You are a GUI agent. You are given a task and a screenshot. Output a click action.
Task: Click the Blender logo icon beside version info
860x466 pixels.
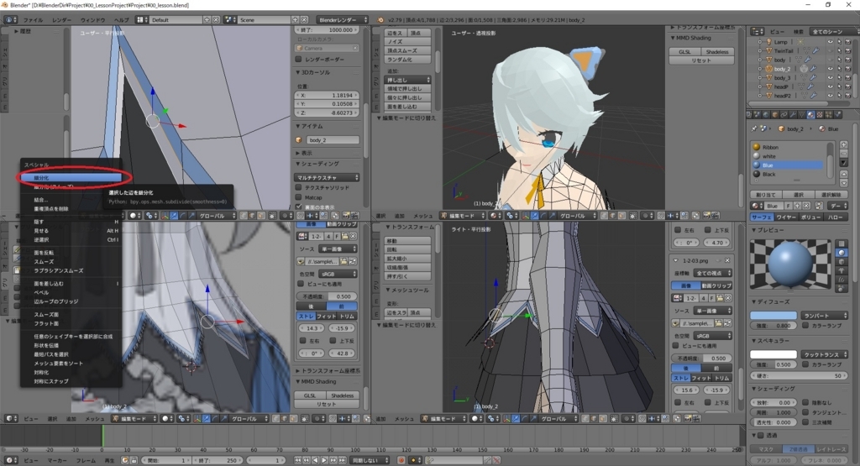point(380,20)
